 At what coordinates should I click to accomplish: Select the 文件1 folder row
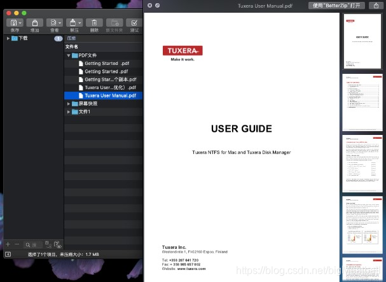click(x=104, y=111)
